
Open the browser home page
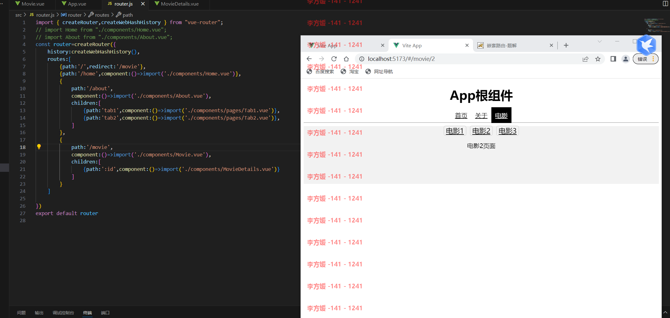click(x=346, y=59)
